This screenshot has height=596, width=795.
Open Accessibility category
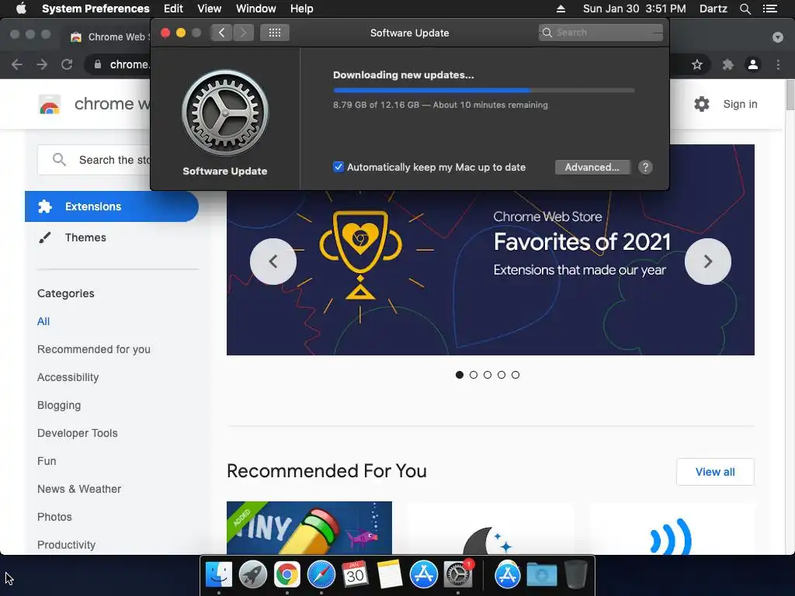click(68, 377)
